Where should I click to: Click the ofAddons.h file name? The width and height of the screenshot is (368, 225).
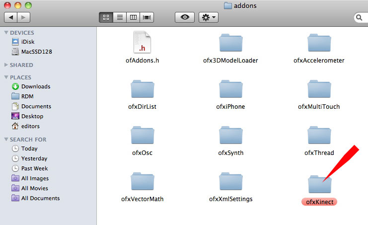coord(142,61)
